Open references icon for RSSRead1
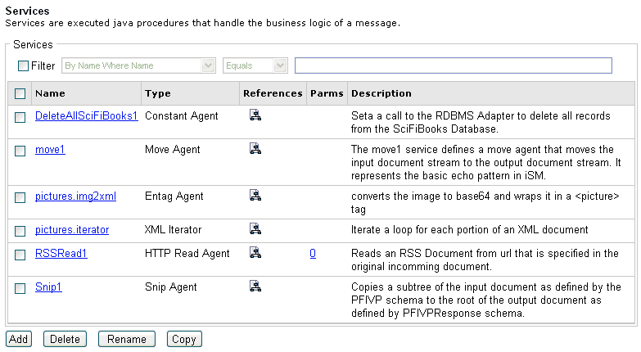Image resolution: width=641 pixels, height=352 pixels. click(255, 253)
